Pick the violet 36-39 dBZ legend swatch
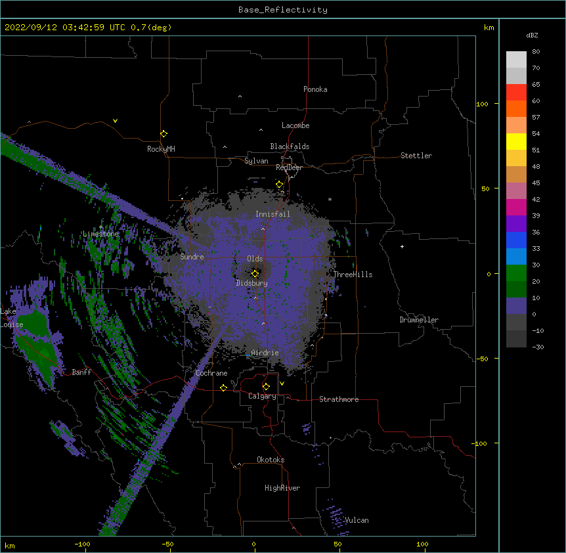This screenshot has height=553, width=566. tap(516, 224)
